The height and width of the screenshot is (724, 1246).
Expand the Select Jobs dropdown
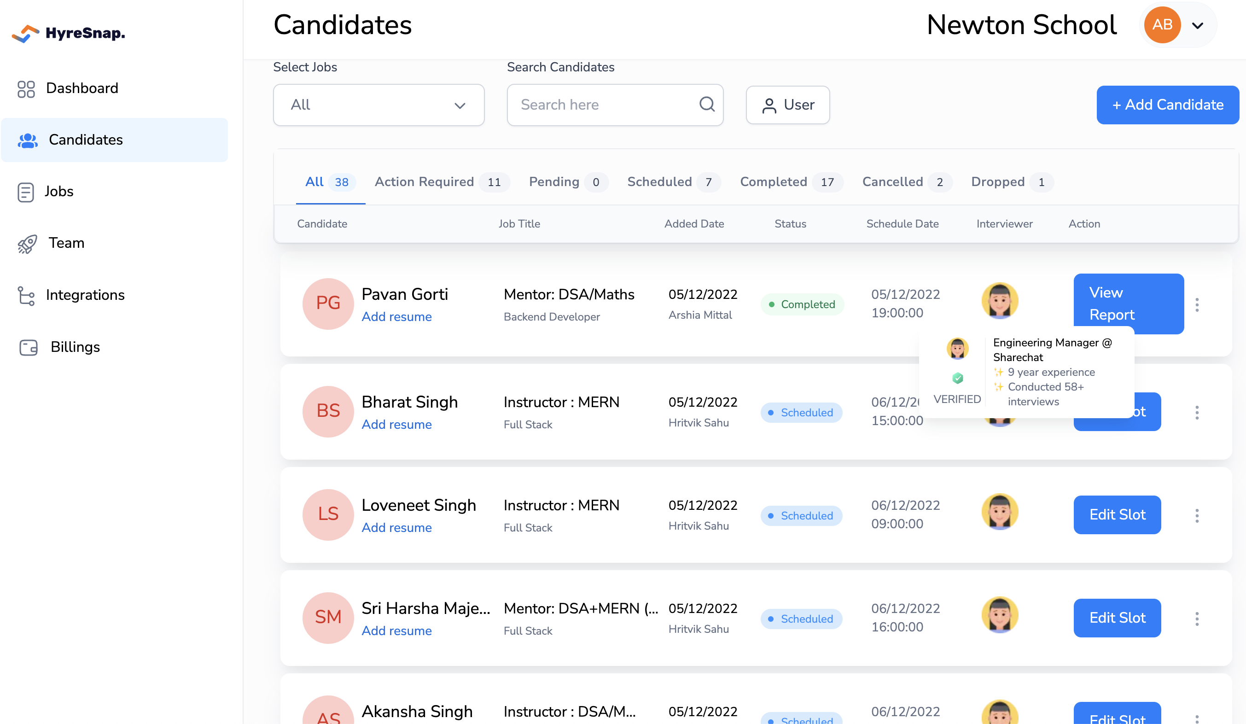(378, 105)
